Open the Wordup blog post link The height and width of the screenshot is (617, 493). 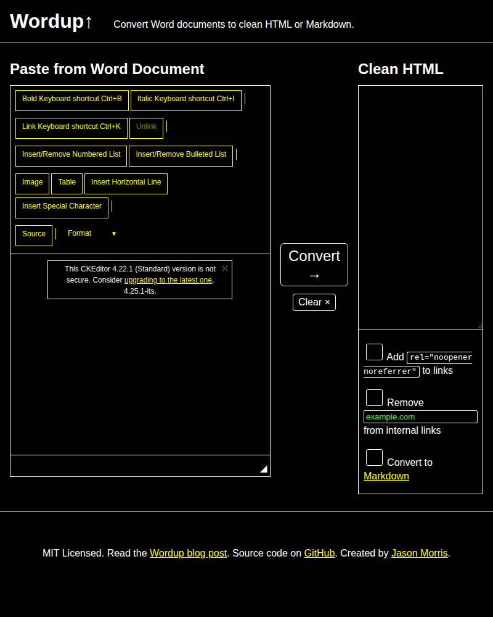[x=188, y=553]
